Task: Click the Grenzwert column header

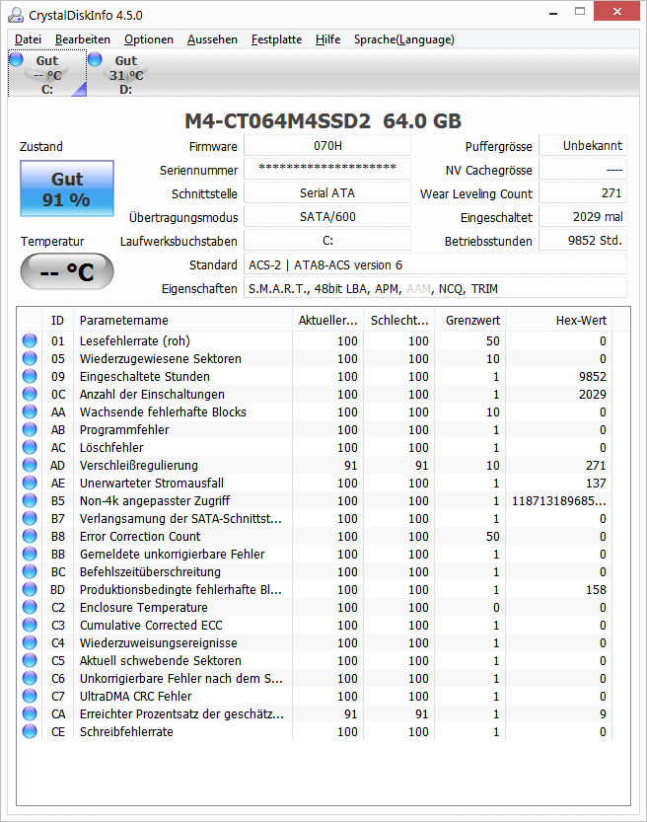Action: click(x=470, y=321)
